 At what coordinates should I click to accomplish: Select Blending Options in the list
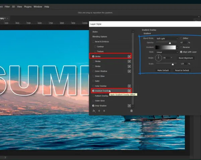tap(99, 37)
